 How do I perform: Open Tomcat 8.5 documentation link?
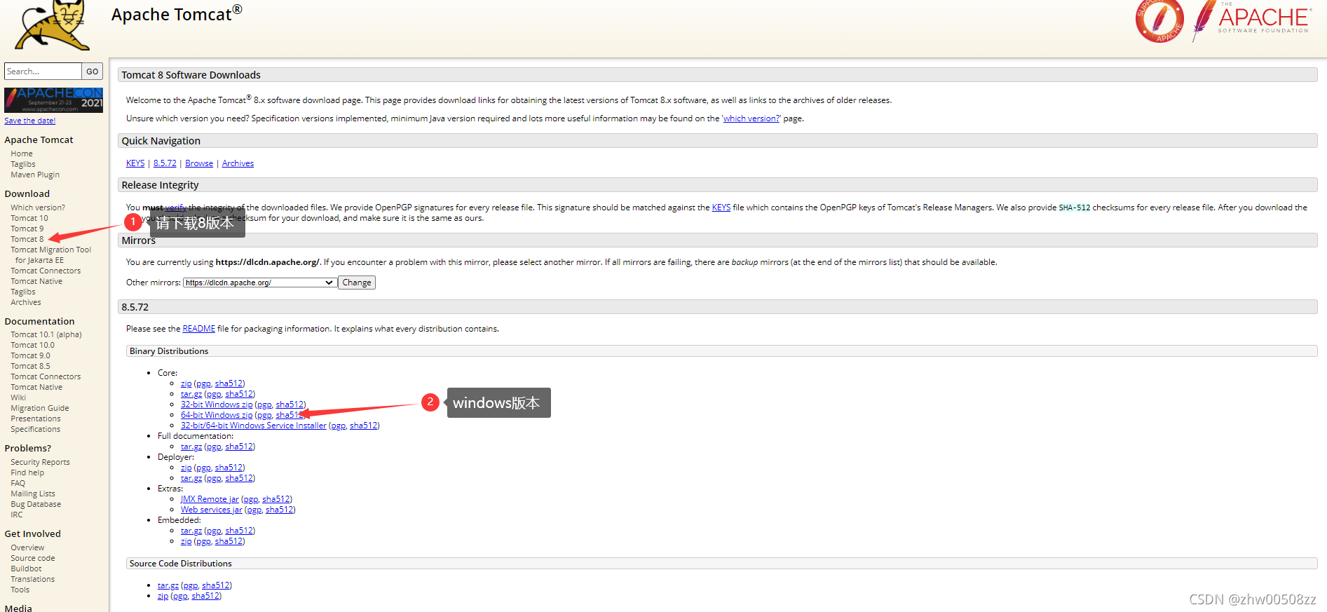pos(30,366)
